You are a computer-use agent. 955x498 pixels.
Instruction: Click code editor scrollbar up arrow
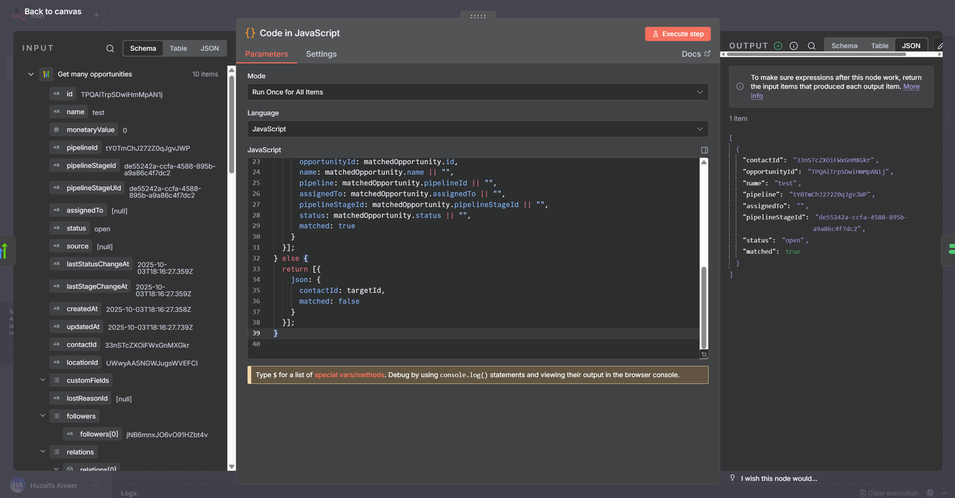(x=704, y=162)
